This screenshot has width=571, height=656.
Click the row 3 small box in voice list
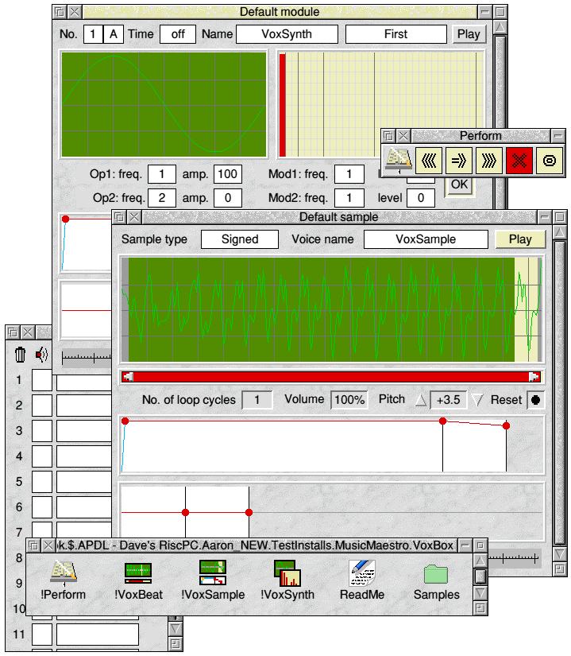click(x=42, y=431)
